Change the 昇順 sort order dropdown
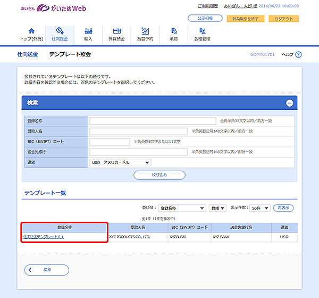Viewport: 319px width, 298px height. point(217,208)
